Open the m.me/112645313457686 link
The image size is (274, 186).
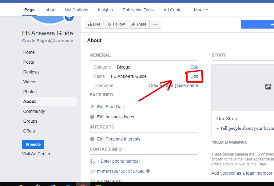[x=121, y=171]
